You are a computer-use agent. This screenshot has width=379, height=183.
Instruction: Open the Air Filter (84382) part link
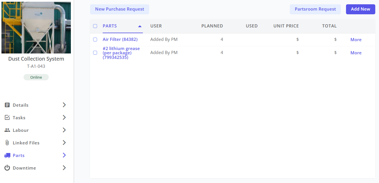pyautogui.click(x=120, y=39)
